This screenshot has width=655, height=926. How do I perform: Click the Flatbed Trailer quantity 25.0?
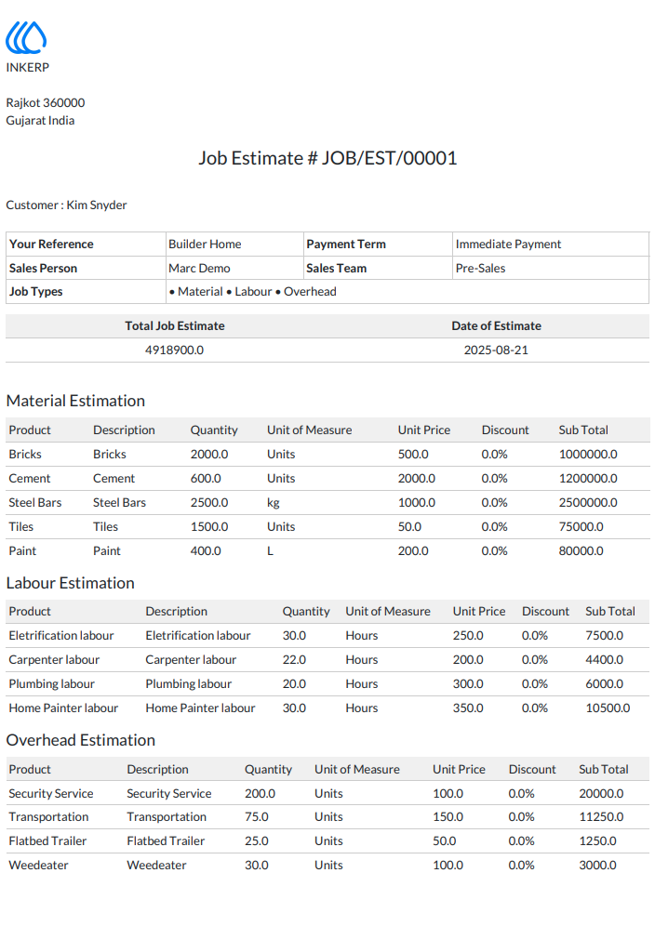tap(257, 841)
